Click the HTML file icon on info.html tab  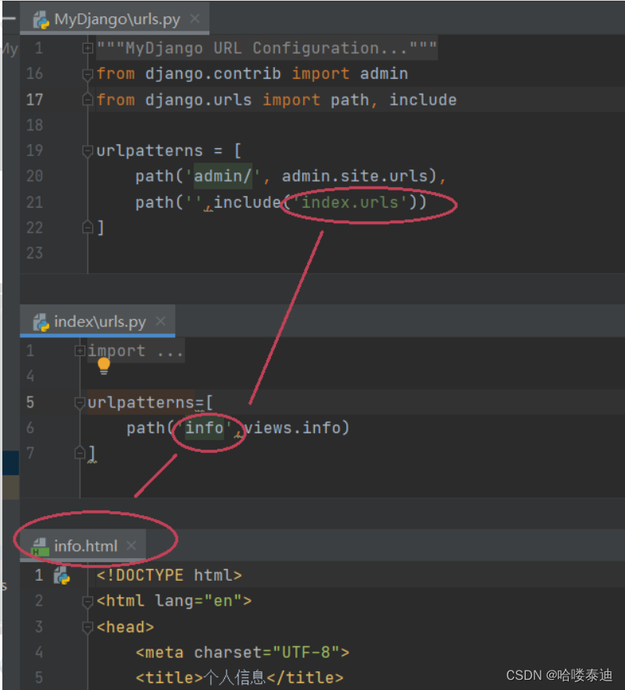(41, 547)
